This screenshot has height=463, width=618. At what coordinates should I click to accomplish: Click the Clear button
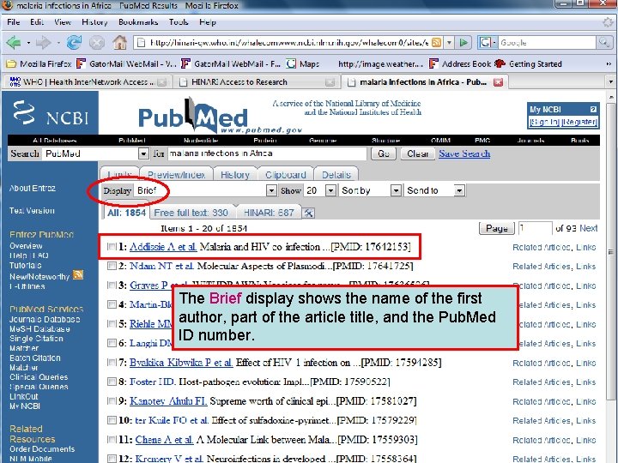tap(418, 153)
